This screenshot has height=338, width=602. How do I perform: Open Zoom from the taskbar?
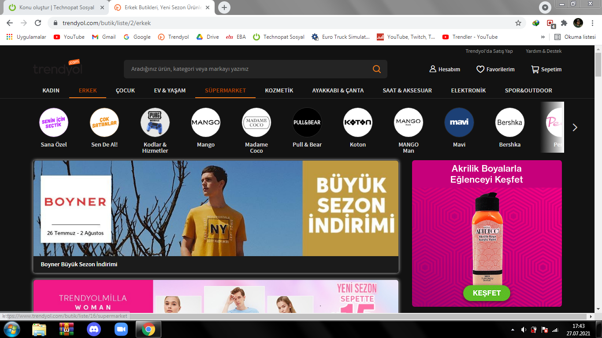(121, 329)
